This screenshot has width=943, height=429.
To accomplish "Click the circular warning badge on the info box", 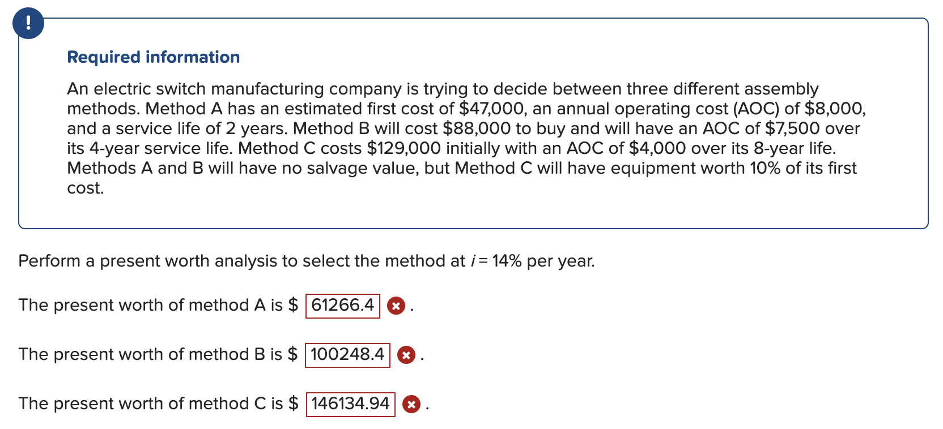I will [x=28, y=24].
